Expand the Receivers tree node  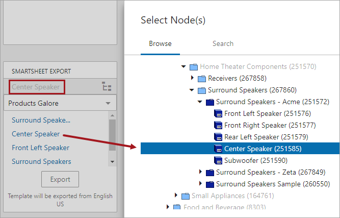click(x=192, y=78)
